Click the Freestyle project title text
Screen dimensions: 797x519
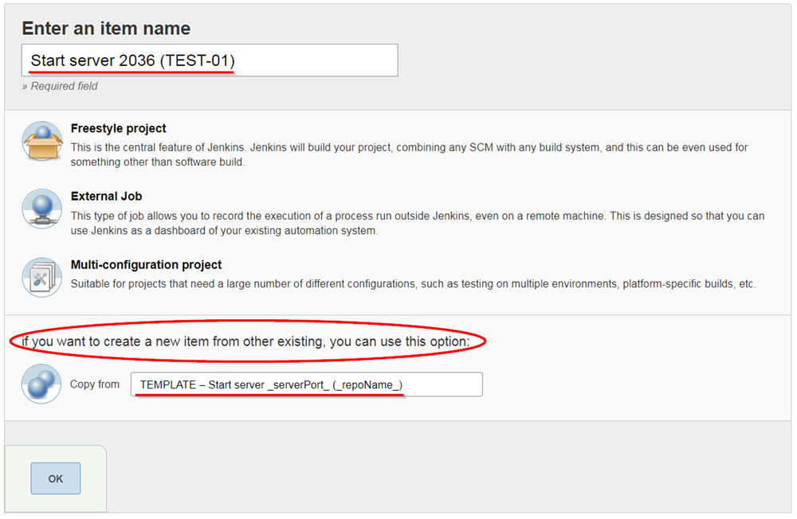click(x=118, y=128)
